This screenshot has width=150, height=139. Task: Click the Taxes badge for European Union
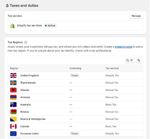coord(75,134)
